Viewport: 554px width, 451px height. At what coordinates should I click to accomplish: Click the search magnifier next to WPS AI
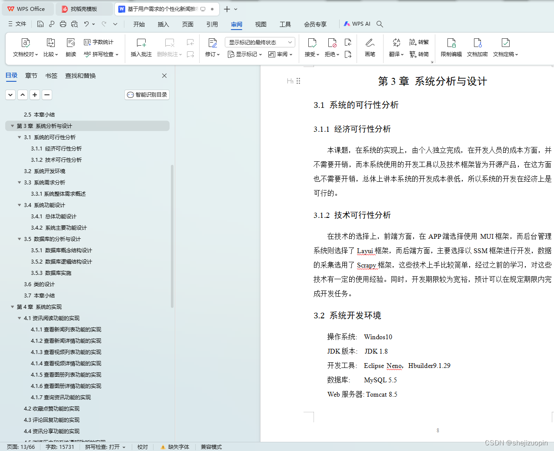click(380, 24)
